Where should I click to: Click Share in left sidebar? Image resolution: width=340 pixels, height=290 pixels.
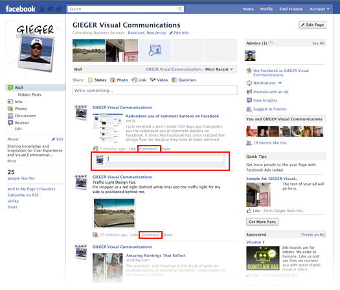(12, 207)
